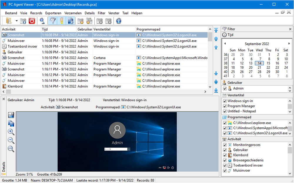Select September 15 in the calendar

(x=268, y=63)
